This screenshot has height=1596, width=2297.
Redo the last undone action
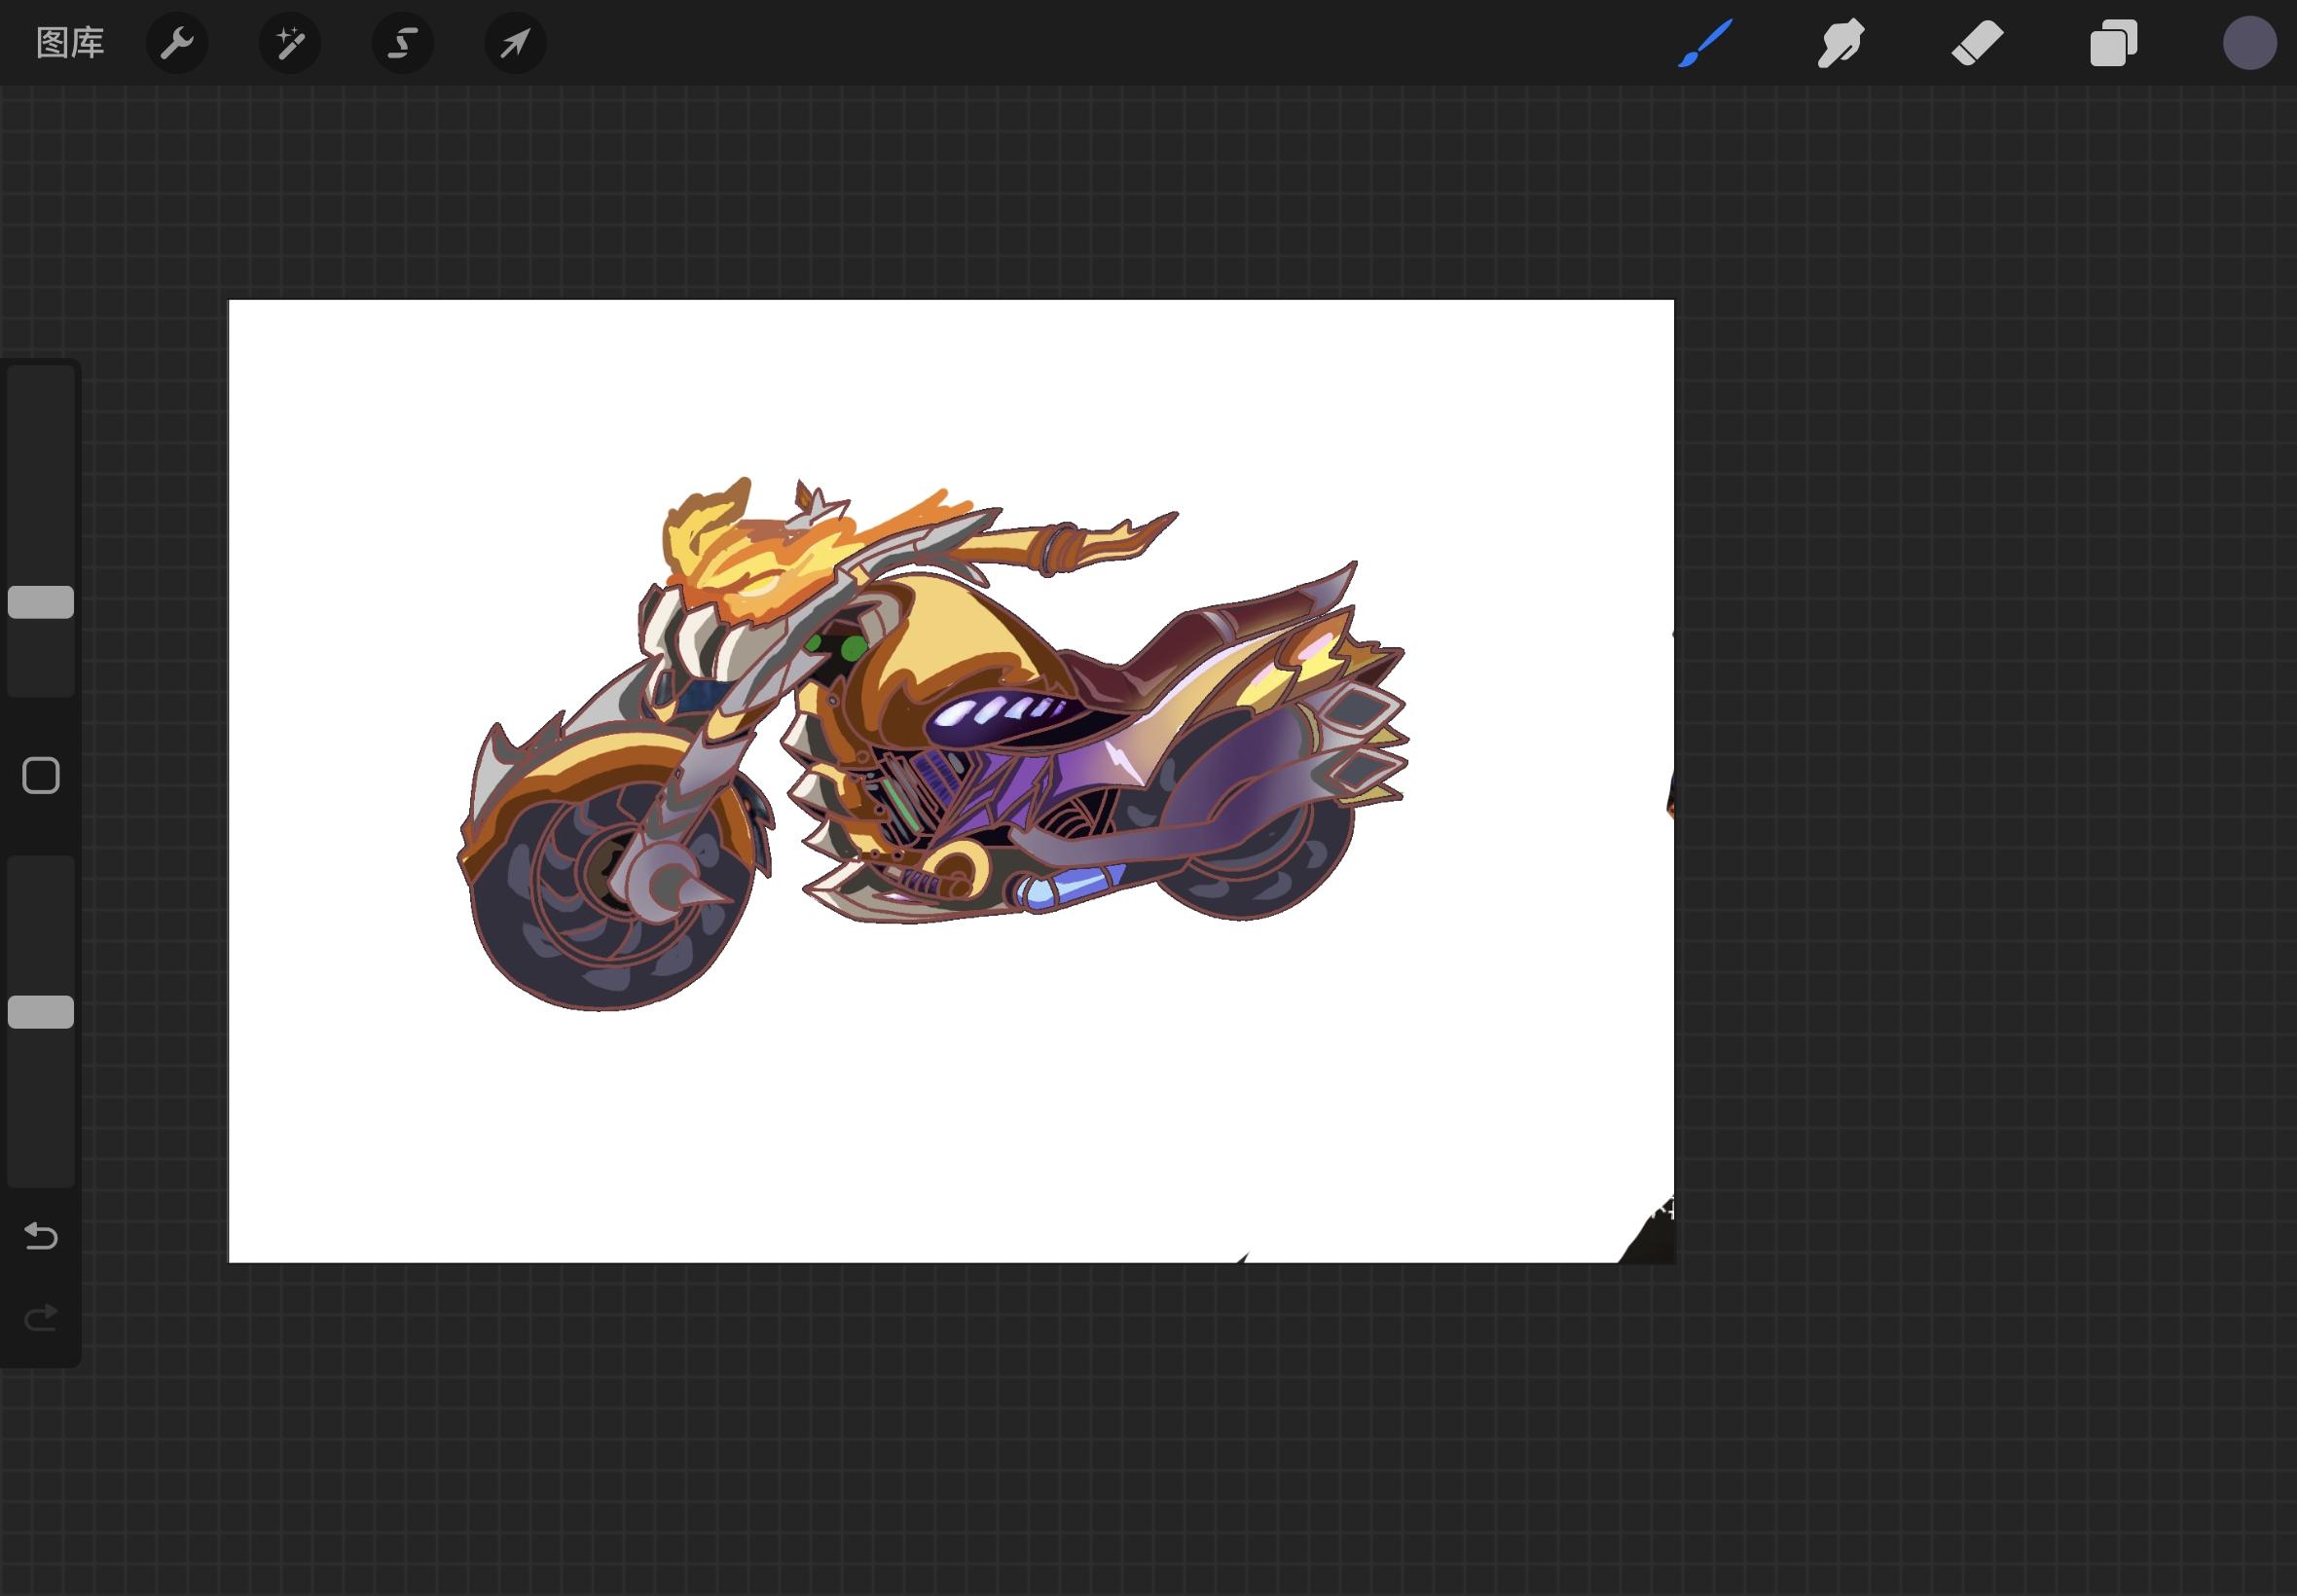pos(41,1318)
